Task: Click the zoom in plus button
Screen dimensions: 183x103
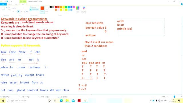Action: click(x=182, y=97)
